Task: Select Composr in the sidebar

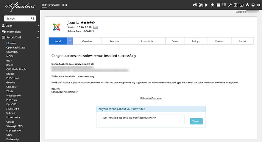Action: click(11, 87)
